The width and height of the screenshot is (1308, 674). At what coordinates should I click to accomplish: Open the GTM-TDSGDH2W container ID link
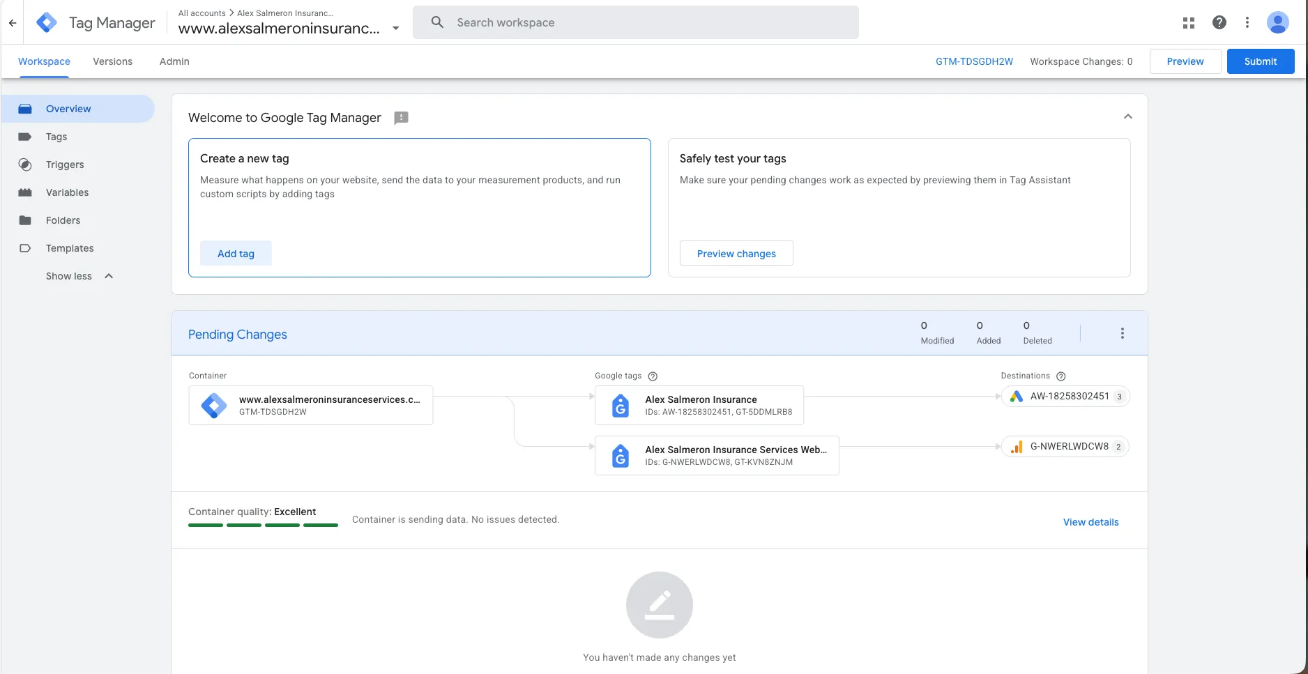click(974, 61)
